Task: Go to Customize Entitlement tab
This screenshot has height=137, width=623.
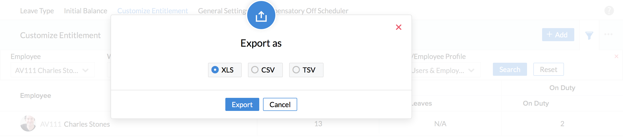Action: [152, 11]
